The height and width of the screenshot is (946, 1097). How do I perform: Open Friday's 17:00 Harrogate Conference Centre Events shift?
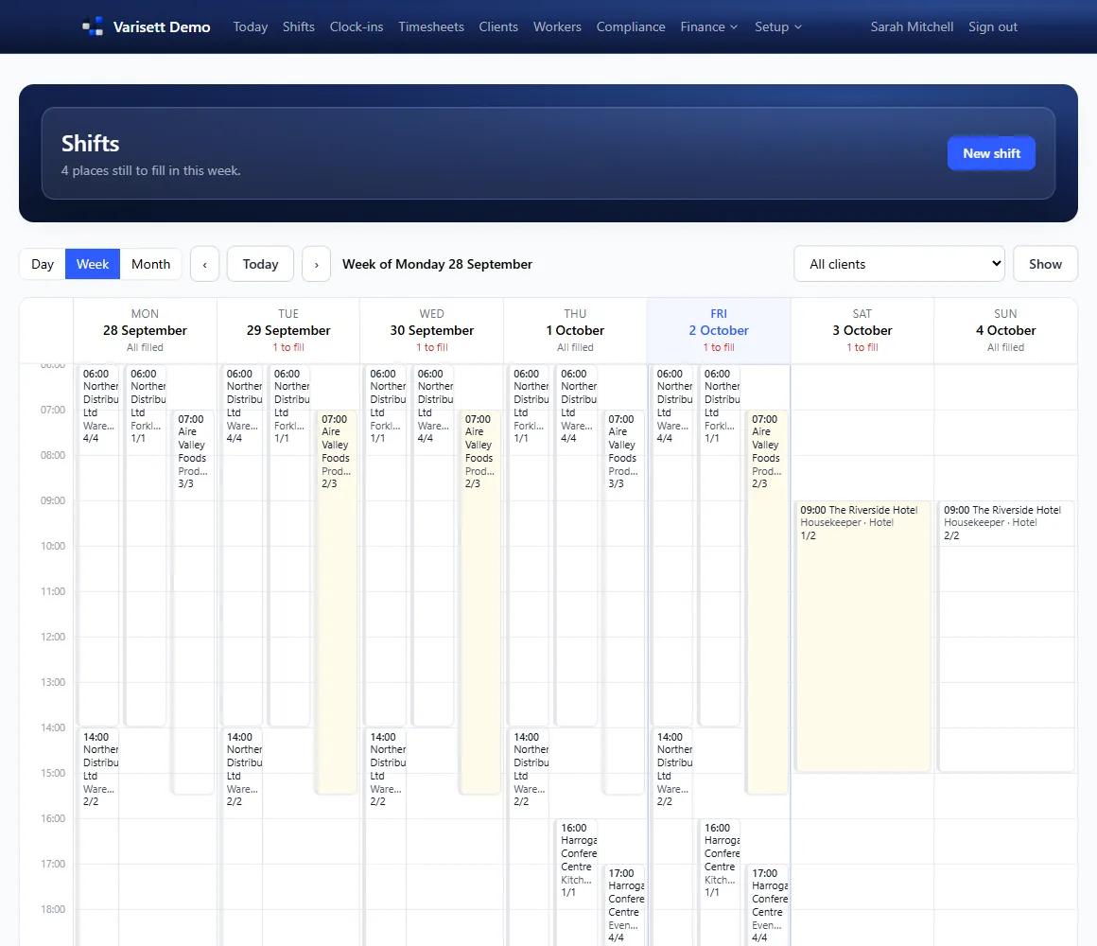pos(768,904)
